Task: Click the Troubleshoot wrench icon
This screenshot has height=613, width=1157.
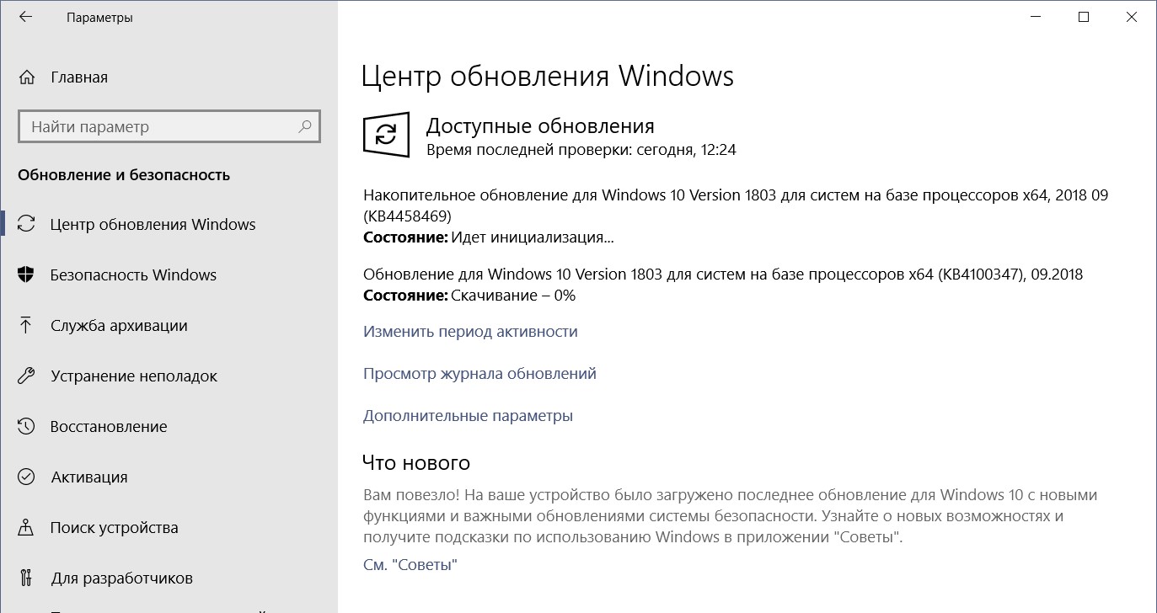Action: coord(26,376)
